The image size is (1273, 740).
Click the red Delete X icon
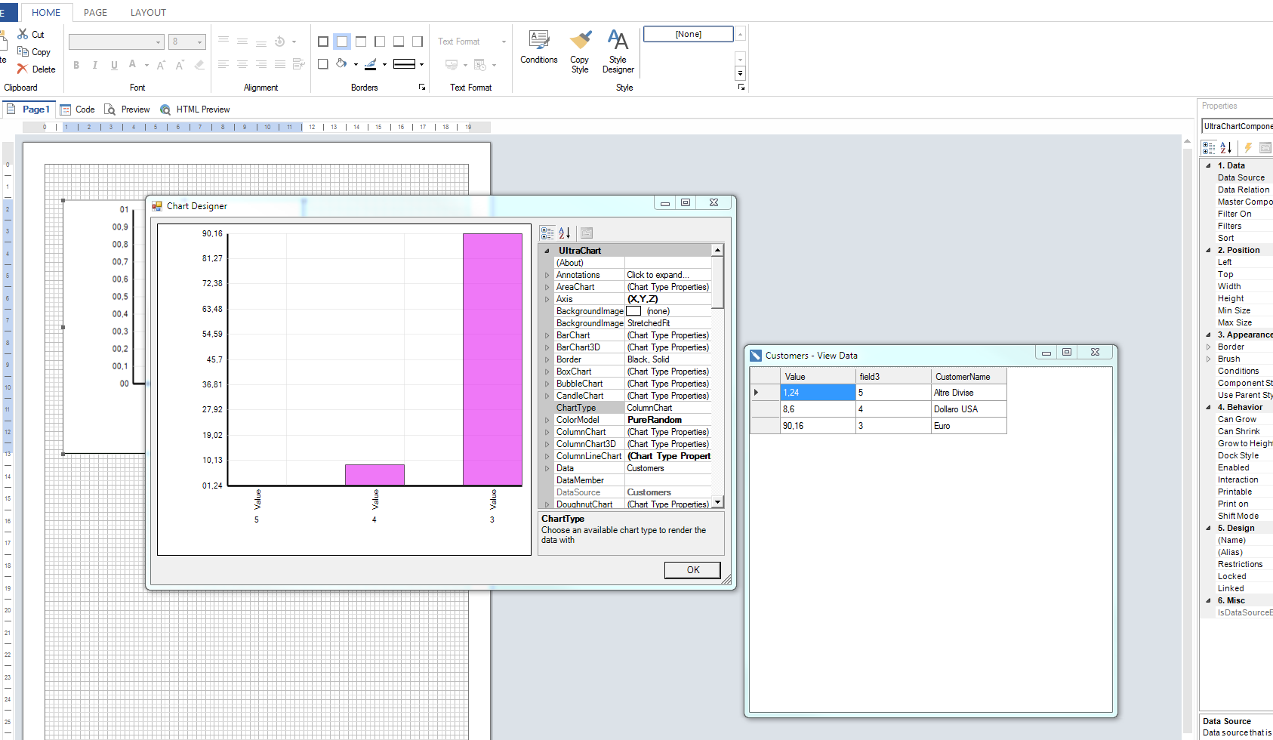click(x=23, y=69)
